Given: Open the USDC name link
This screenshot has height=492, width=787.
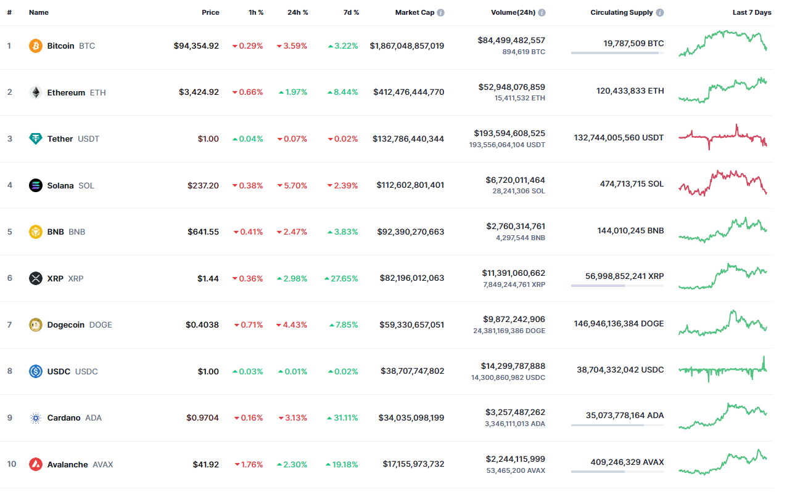Looking at the screenshot, I should 72,371.
